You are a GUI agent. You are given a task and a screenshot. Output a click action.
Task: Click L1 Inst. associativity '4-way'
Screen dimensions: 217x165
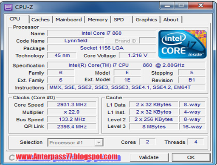[192, 112]
